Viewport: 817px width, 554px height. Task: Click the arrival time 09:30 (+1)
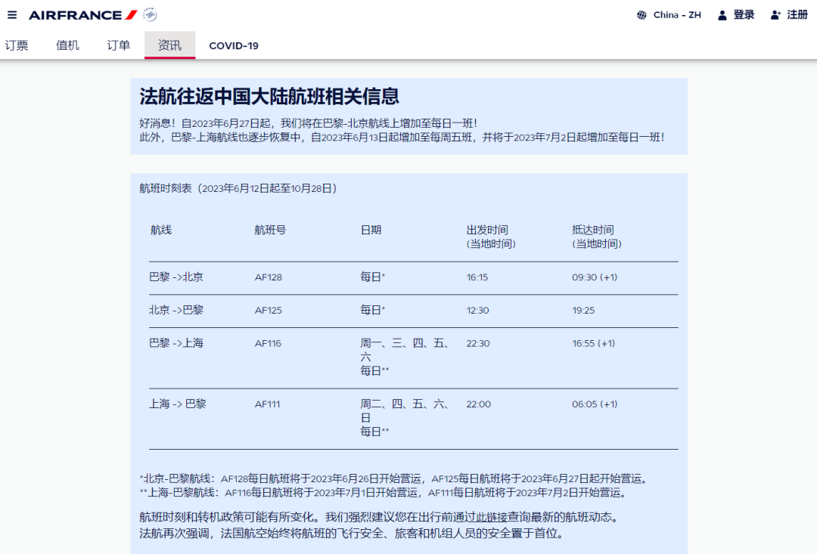(595, 277)
